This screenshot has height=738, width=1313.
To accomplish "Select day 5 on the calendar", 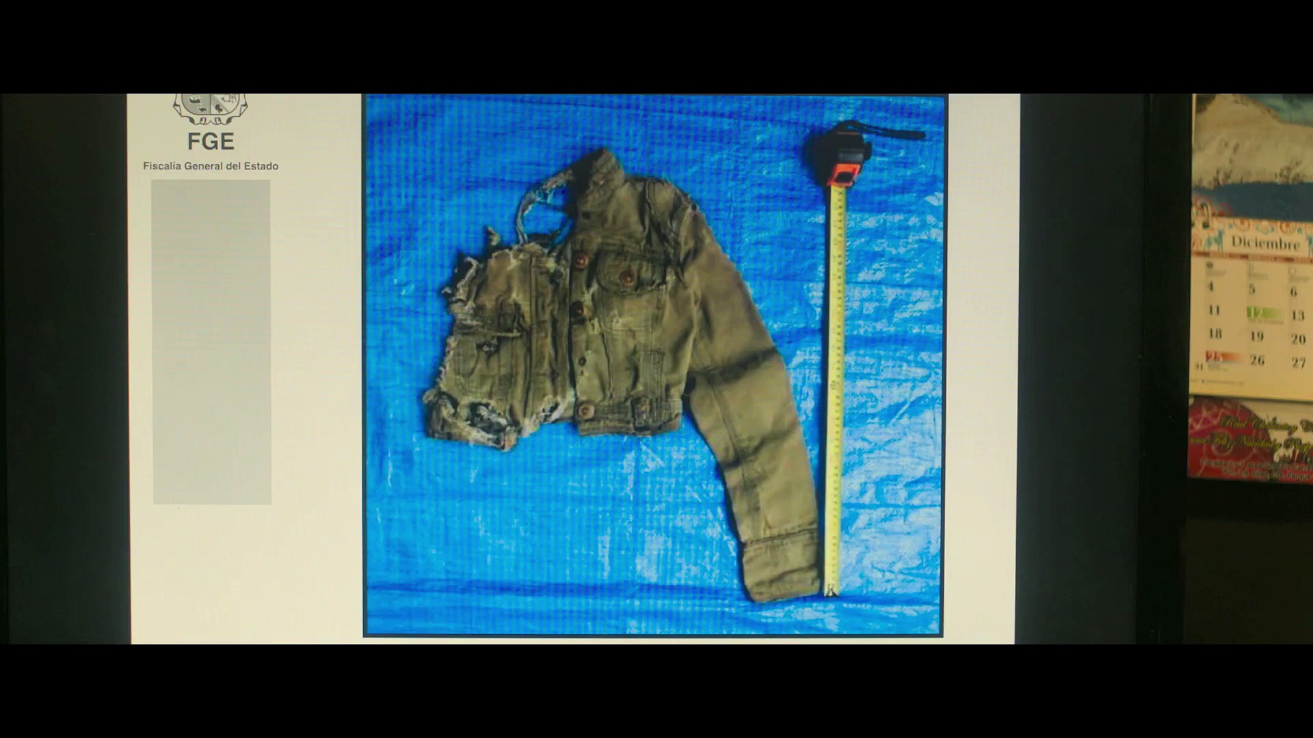I will (x=1252, y=289).
